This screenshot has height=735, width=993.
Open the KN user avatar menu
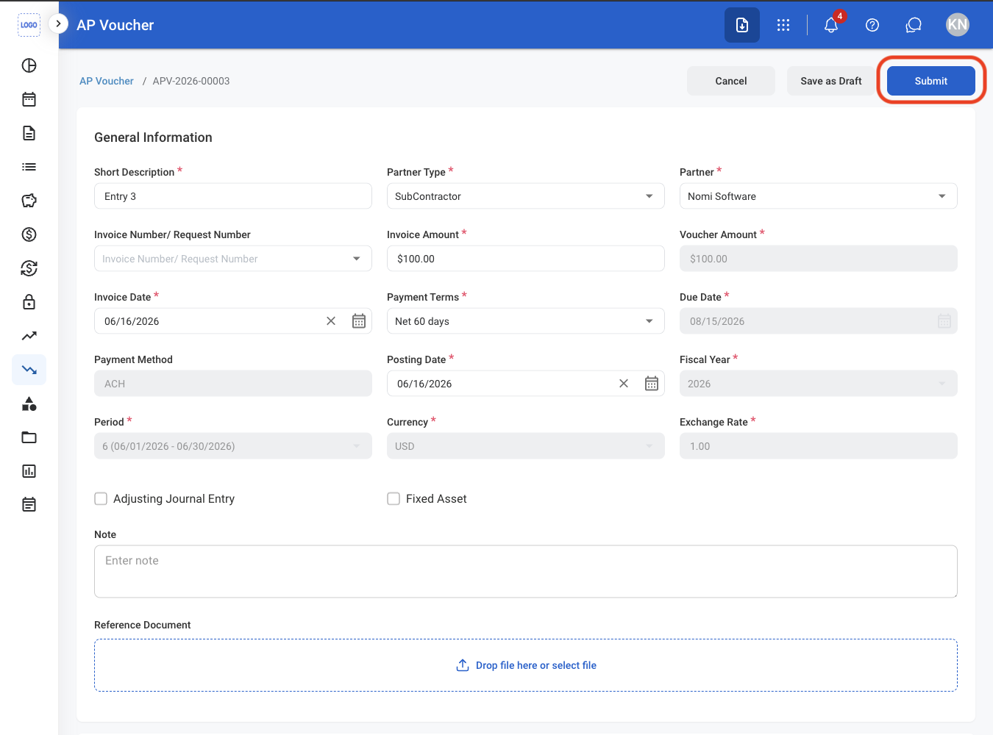(x=958, y=25)
